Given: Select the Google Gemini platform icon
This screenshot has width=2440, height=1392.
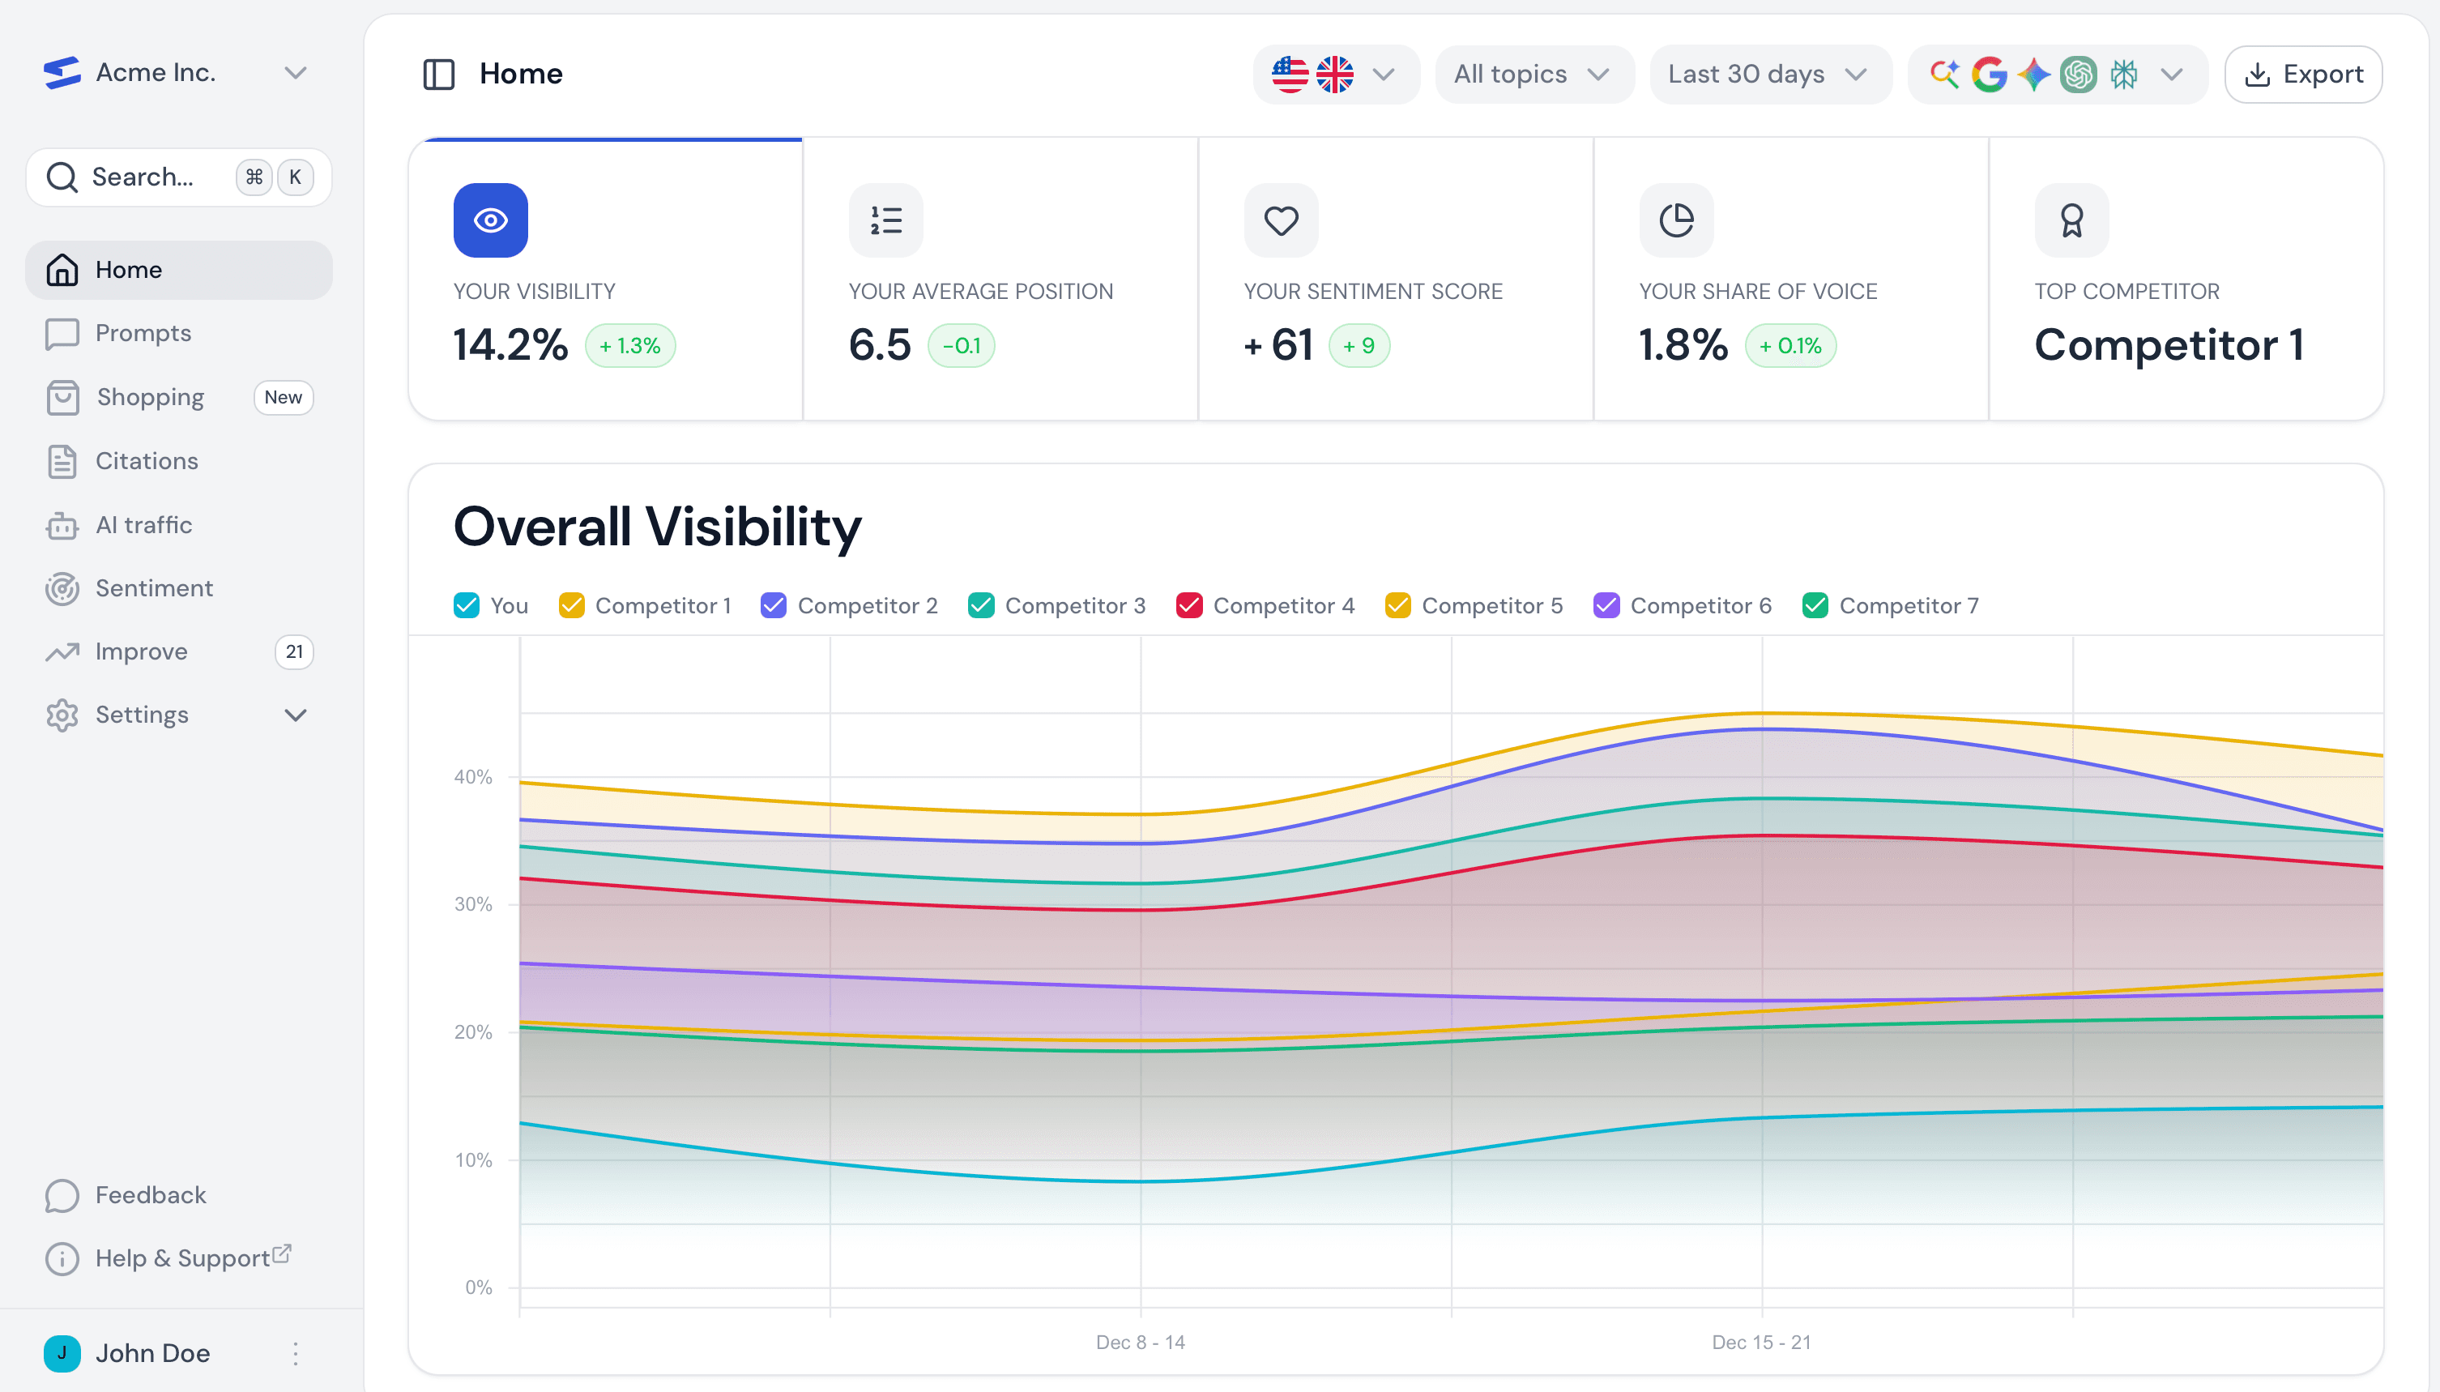Looking at the screenshot, I should [2034, 74].
